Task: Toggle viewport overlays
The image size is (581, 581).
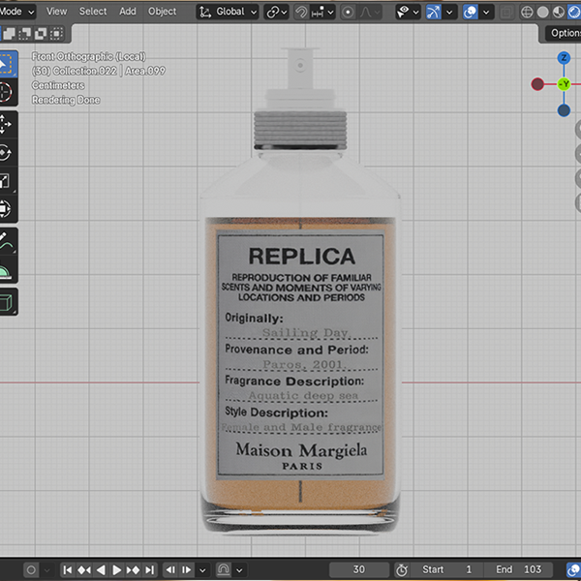Action: 471,13
